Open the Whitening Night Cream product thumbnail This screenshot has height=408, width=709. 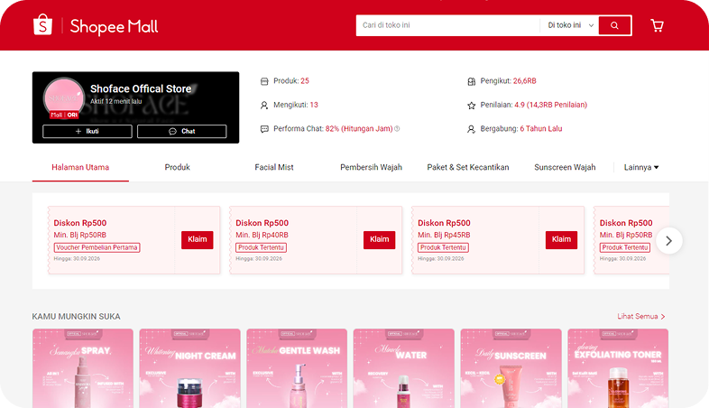(190, 368)
